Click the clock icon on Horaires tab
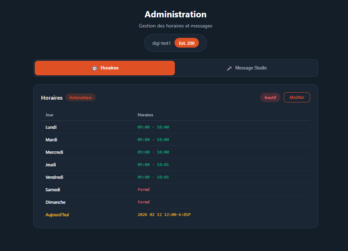 (94, 68)
